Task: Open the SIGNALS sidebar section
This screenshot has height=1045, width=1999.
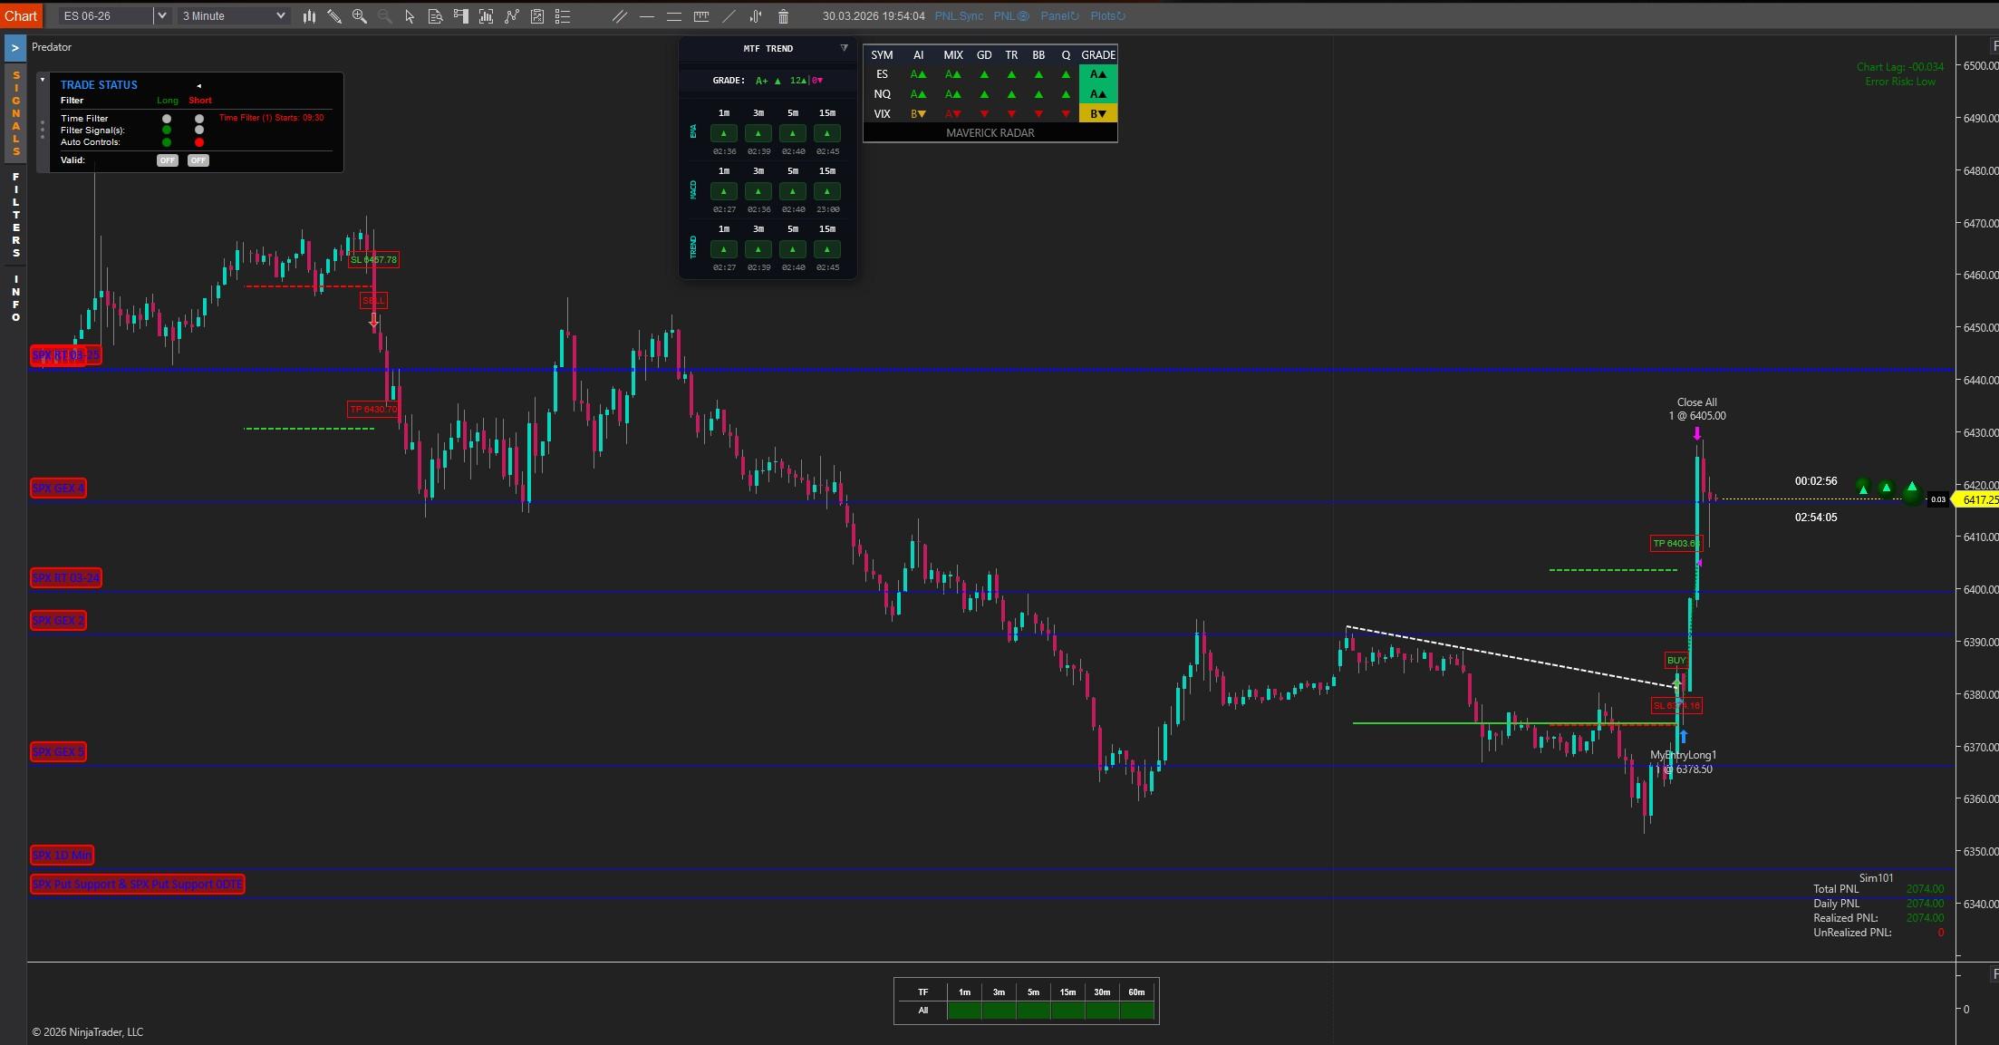Action: (15, 113)
